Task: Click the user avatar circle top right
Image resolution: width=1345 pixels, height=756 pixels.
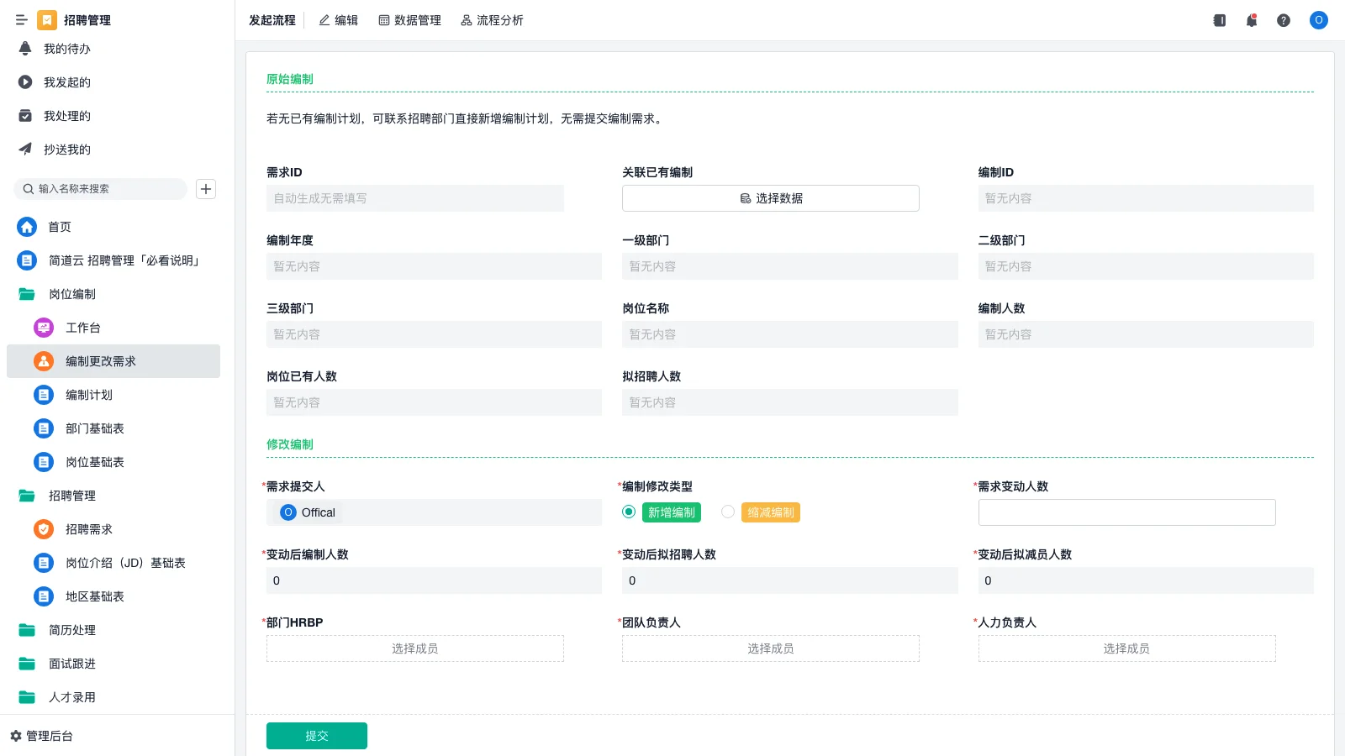Action: pos(1318,20)
